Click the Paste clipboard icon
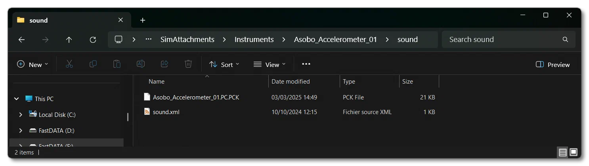The height and width of the screenshot is (166, 589). 117,64
